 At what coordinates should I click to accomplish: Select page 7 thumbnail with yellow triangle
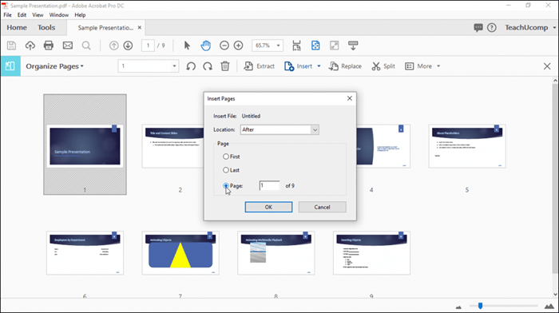tap(180, 253)
